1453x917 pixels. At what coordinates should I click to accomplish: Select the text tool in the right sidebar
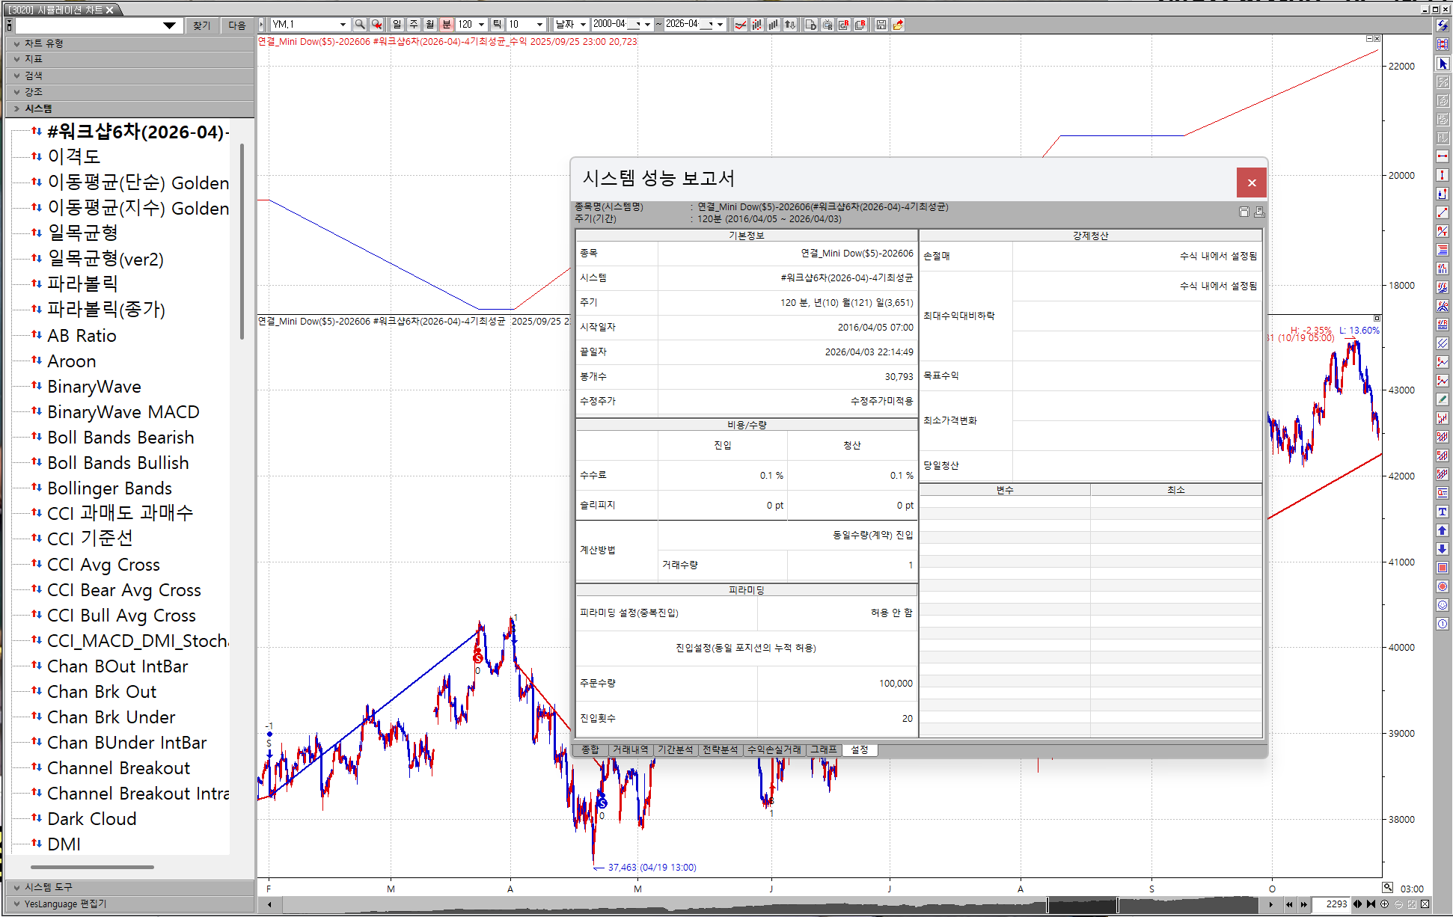pos(1443,512)
